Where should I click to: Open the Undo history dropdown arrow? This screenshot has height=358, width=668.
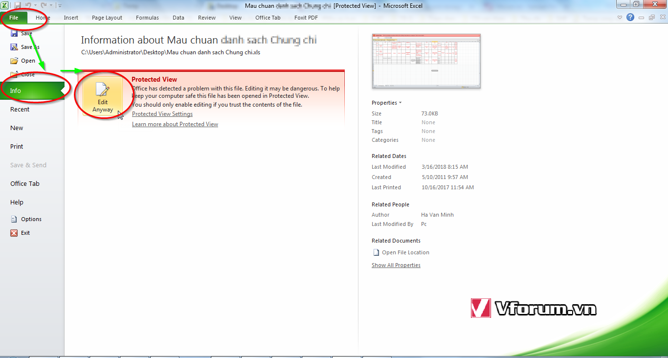pos(35,5)
